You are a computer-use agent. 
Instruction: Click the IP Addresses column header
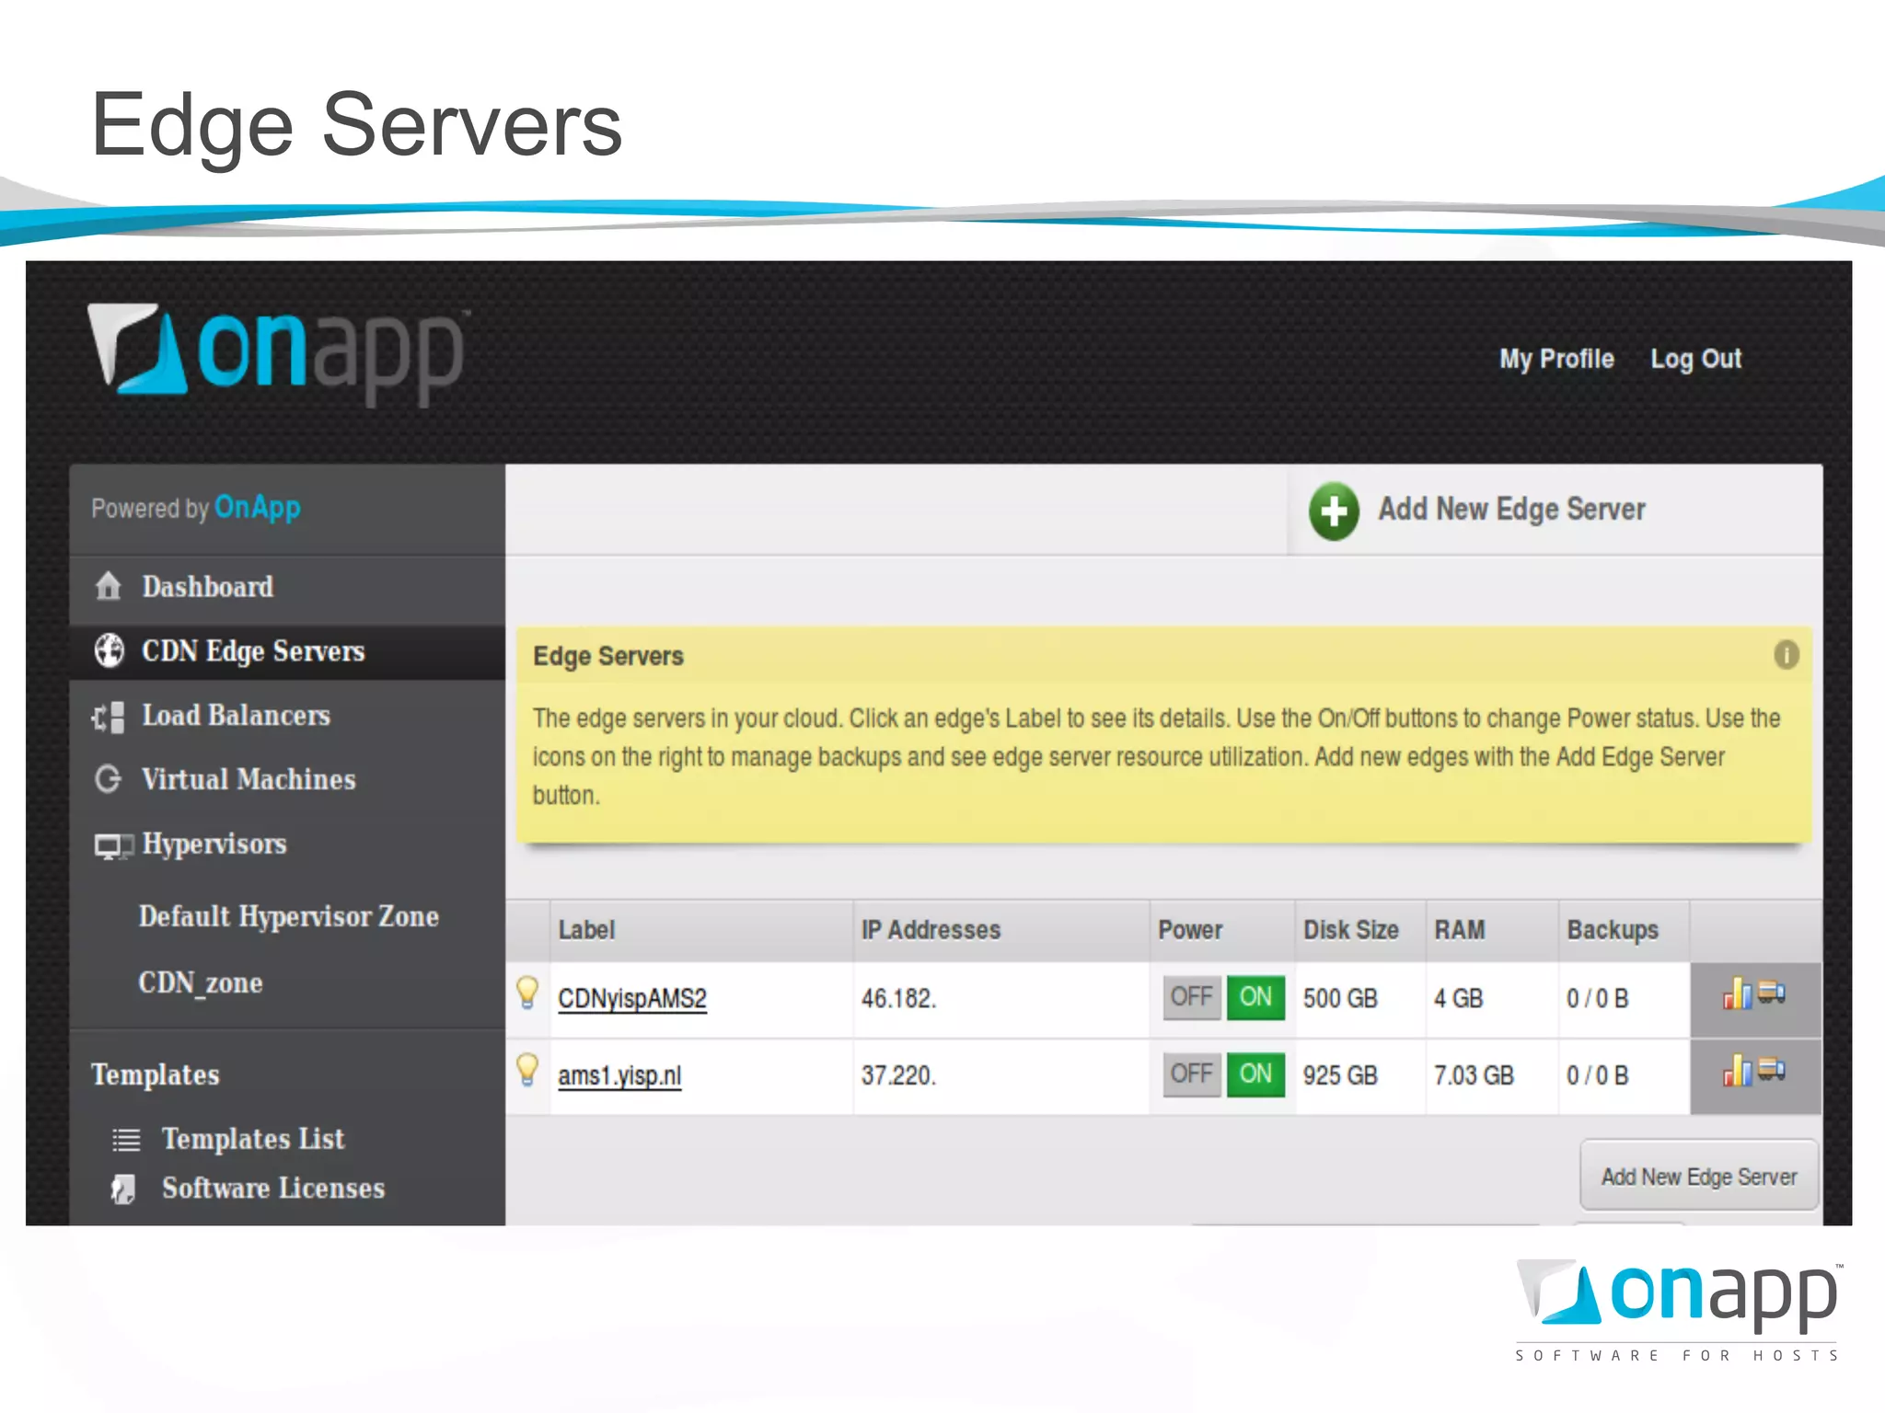(931, 930)
